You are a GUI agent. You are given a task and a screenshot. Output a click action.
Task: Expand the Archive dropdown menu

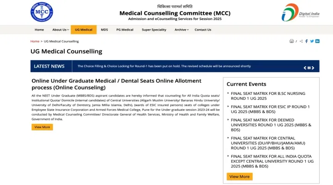click(181, 30)
